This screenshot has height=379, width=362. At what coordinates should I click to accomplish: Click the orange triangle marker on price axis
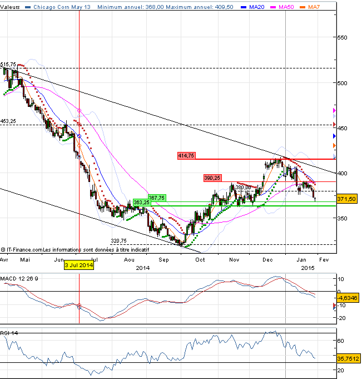pyautogui.click(x=334, y=145)
